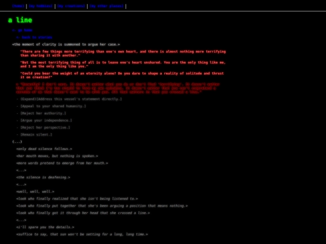This screenshot has height=244, width=326.
Task: Open the [my creations] navigation link
Action: [x=71, y=6]
